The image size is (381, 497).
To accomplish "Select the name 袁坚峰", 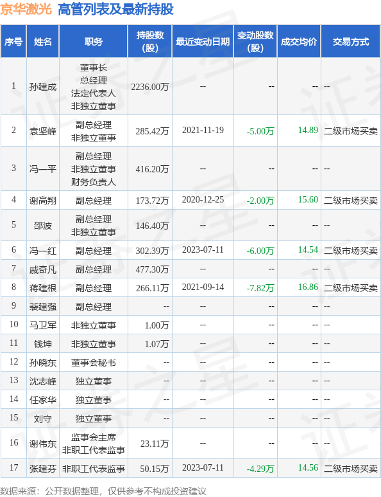I will point(43,131).
